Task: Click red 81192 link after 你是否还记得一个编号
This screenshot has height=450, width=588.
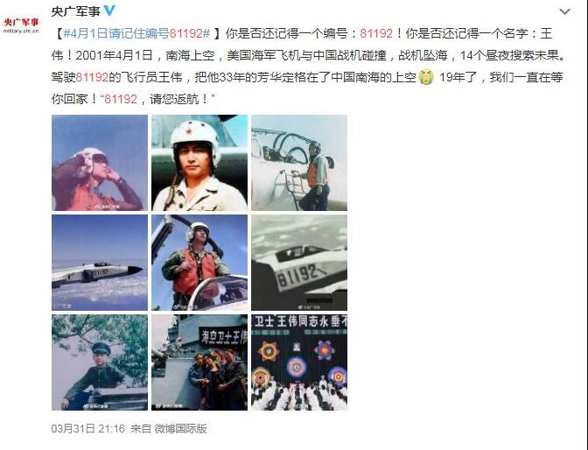Action: tap(376, 33)
